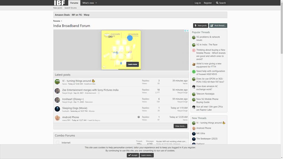Click the avatar beside Ironheart thread

click(x=57, y=100)
